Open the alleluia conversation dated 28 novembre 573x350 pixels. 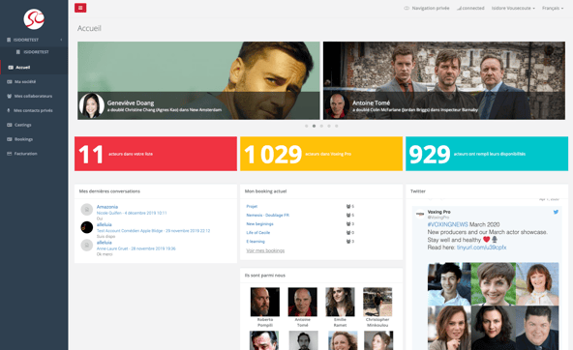[x=105, y=243]
